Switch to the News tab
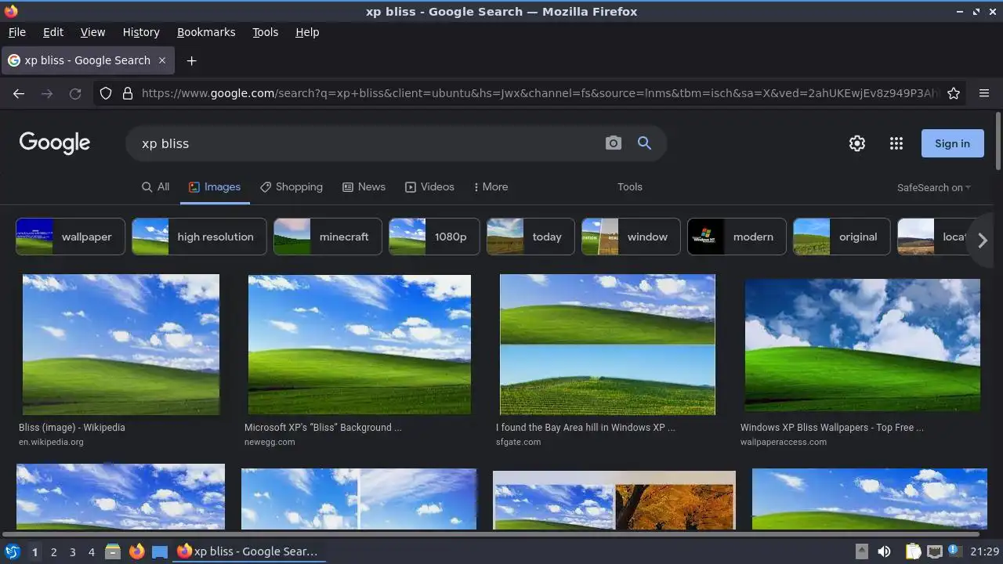The image size is (1003, 564). (364, 186)
